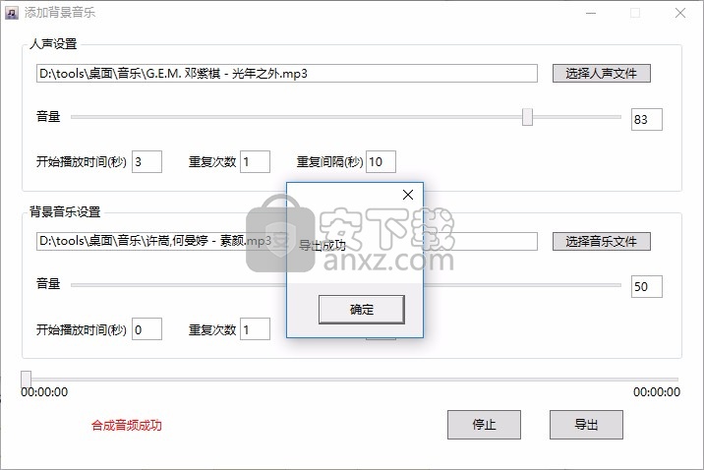Minimize the 添加背景音乐 window
Image resolution: width=704 pixels, height=470 pixels.
click(591, 13)
